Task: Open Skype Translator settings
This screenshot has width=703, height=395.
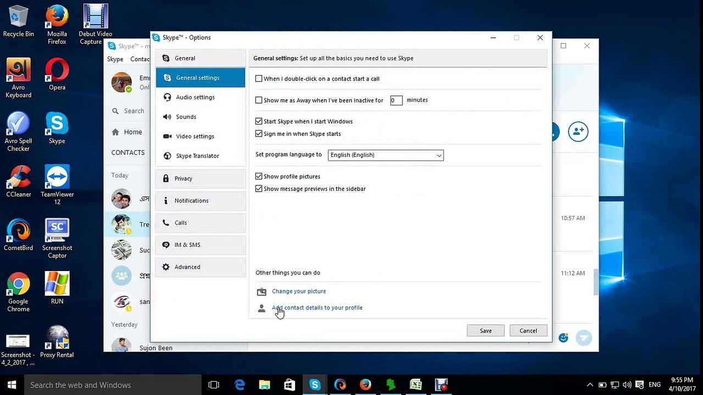Action: pyautogui.click(x=200, y=156)
